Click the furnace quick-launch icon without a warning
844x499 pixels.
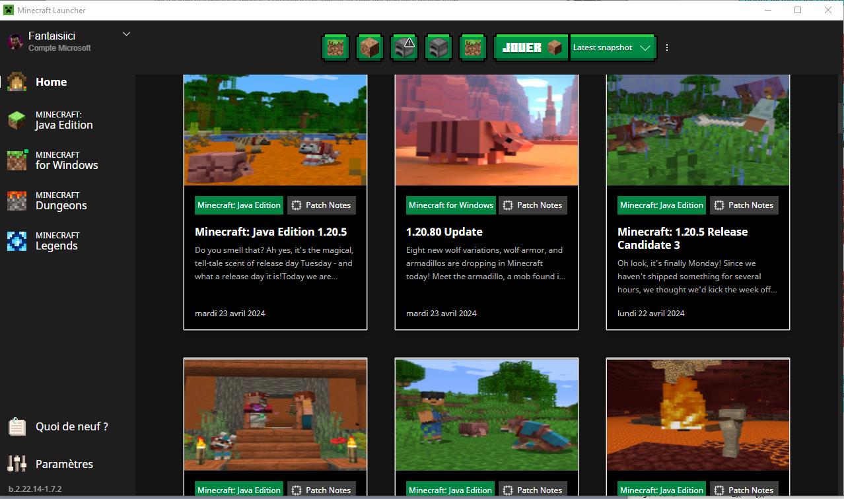tap(438, 48)
